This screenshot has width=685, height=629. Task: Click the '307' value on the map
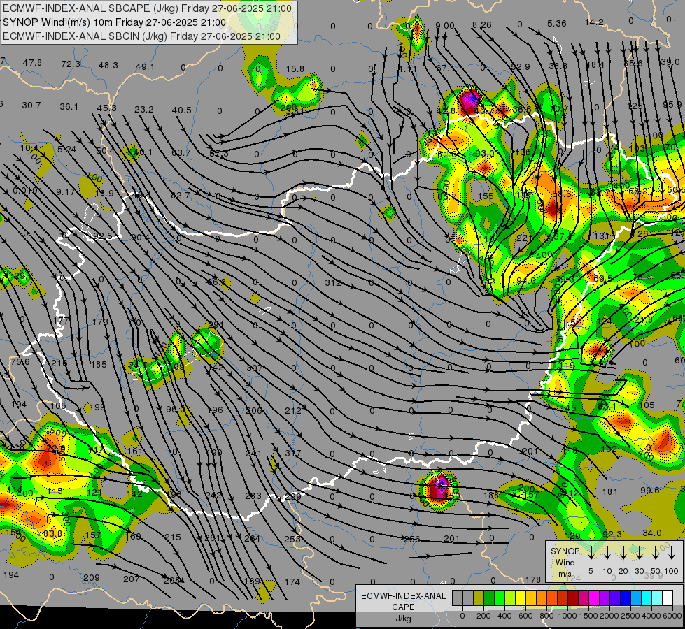[254, 368]
